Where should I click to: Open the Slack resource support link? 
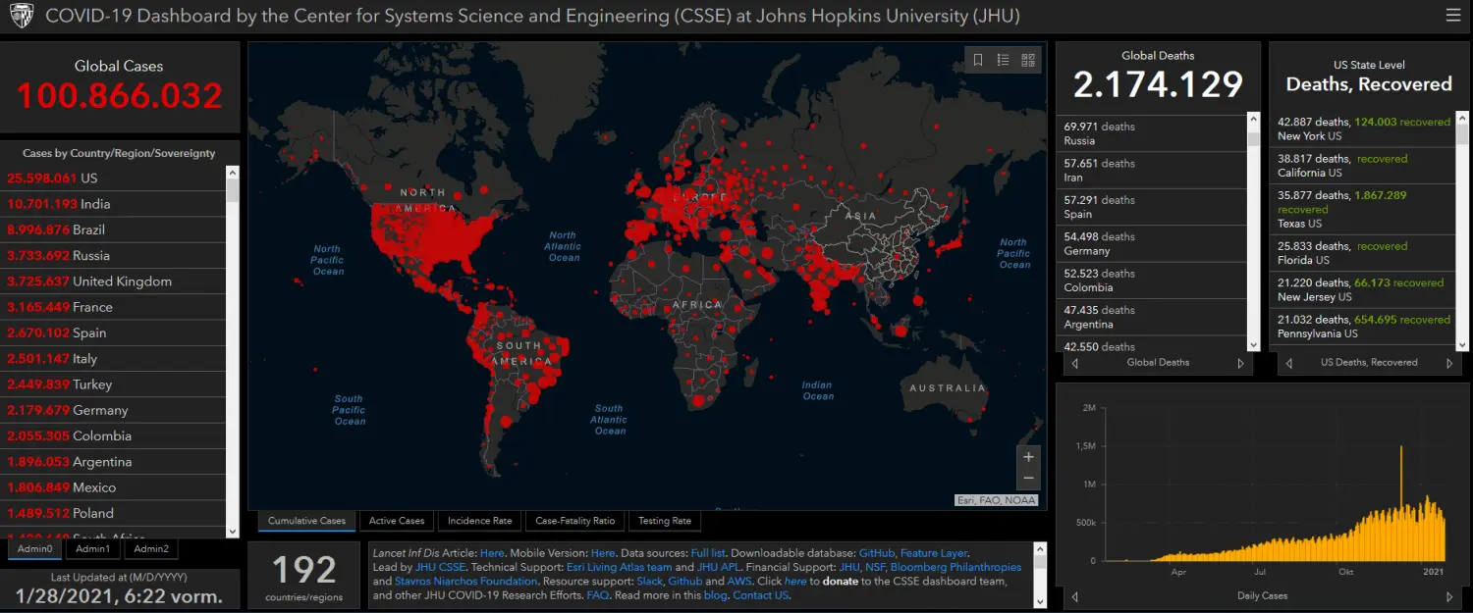coord(649,582)
